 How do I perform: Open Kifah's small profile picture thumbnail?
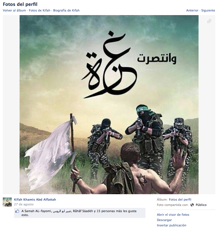[x=7, y=202]
